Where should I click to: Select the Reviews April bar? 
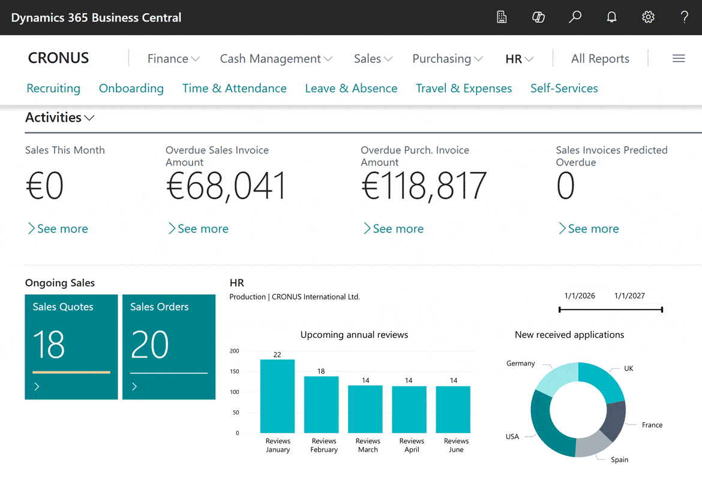coord(409,409)
